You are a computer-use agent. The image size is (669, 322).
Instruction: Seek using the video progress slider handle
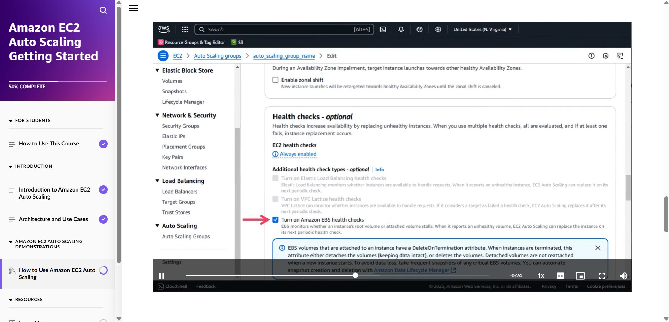point(355,275)
